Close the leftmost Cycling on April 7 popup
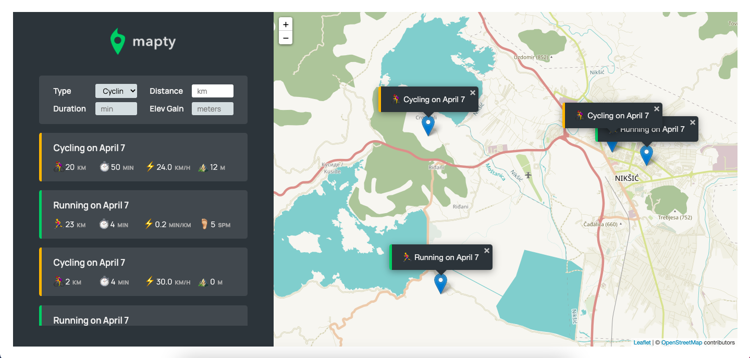The image size is (750, 358). point(473,92)
